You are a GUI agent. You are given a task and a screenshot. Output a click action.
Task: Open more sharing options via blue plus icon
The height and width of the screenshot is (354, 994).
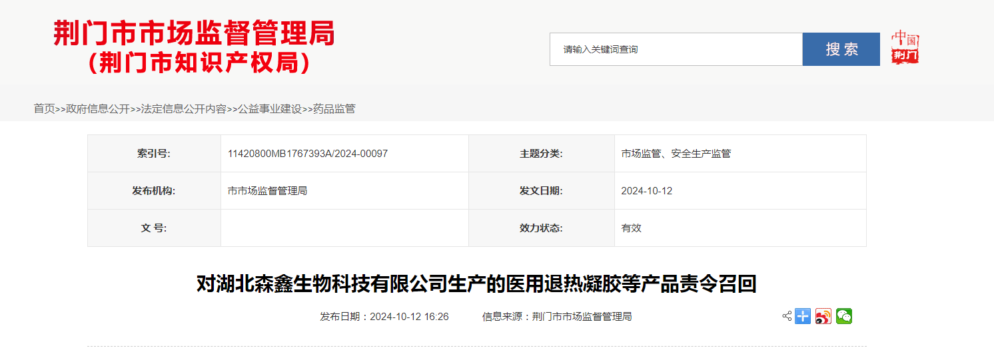803,317
